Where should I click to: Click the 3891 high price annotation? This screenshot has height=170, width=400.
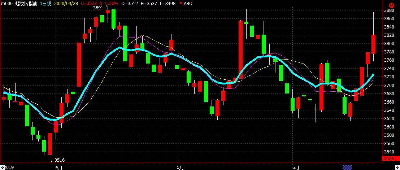pos(98,8)
